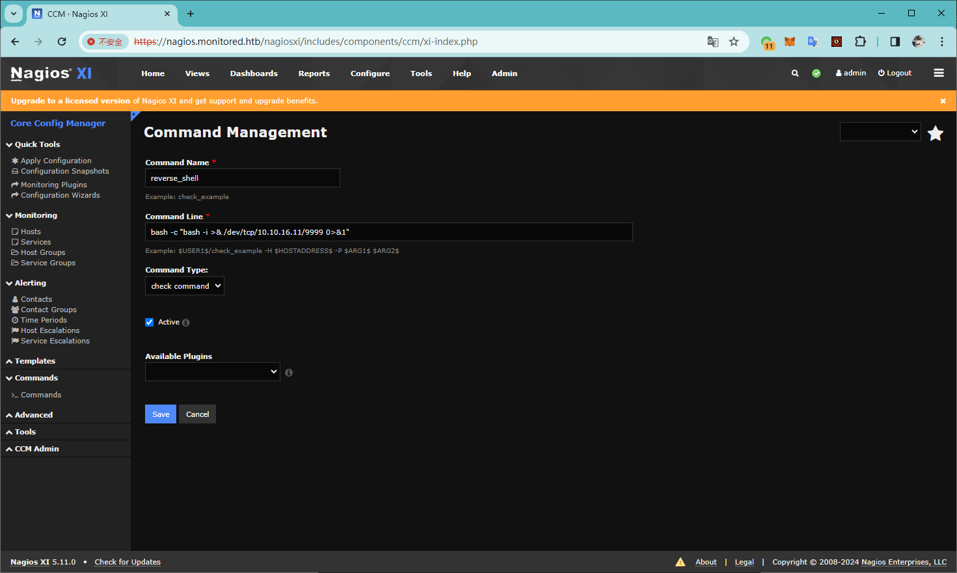The width and height of the screenshot is (957, 573).
Task: Close the CCM · Nagios XI tab
Action: 167,14
